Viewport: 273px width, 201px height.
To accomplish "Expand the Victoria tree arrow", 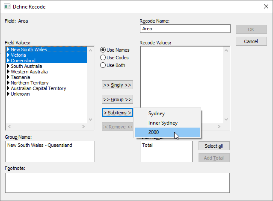I will tap(9, 55).
